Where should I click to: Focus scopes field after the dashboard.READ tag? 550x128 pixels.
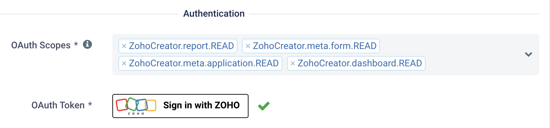click(472, 63)
